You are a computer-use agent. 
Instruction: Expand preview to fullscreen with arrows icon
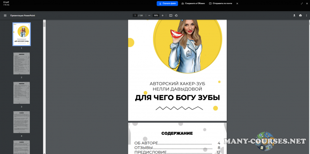[302, 3]
